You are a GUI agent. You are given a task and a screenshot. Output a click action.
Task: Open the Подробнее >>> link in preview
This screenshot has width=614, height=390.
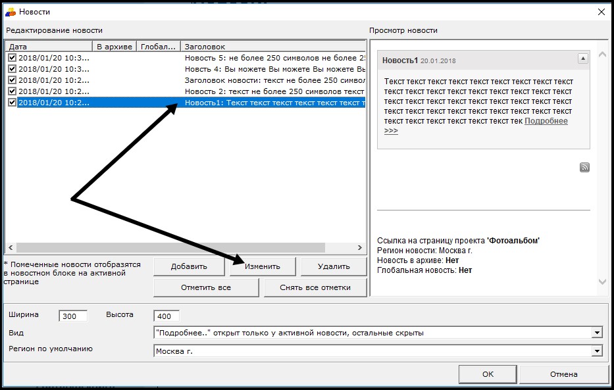546,121
